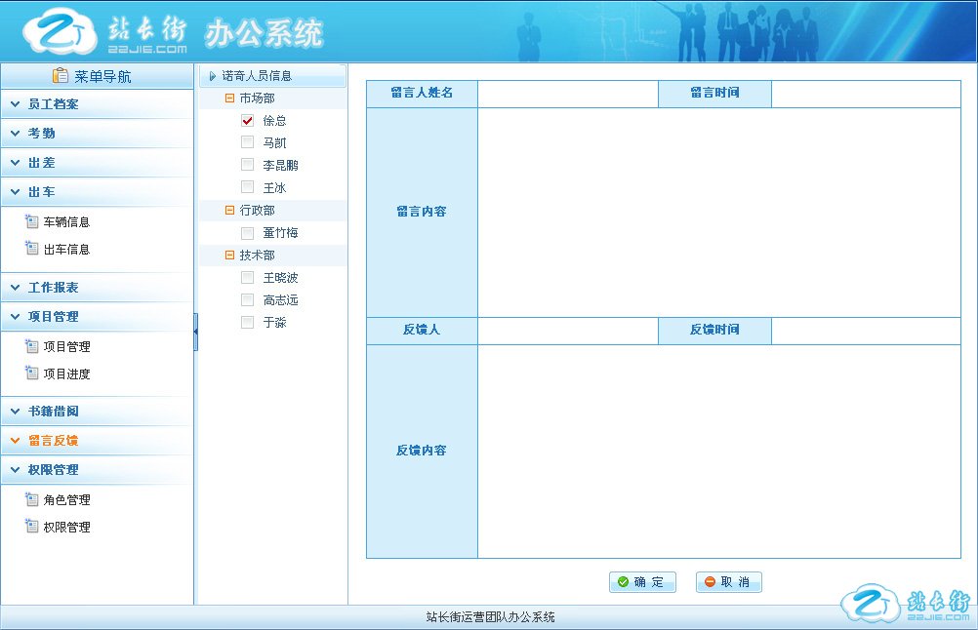Click the sidebar collapse splitter handle
Image resolution: width=978 pixels, height=630 pixels.
195,332
